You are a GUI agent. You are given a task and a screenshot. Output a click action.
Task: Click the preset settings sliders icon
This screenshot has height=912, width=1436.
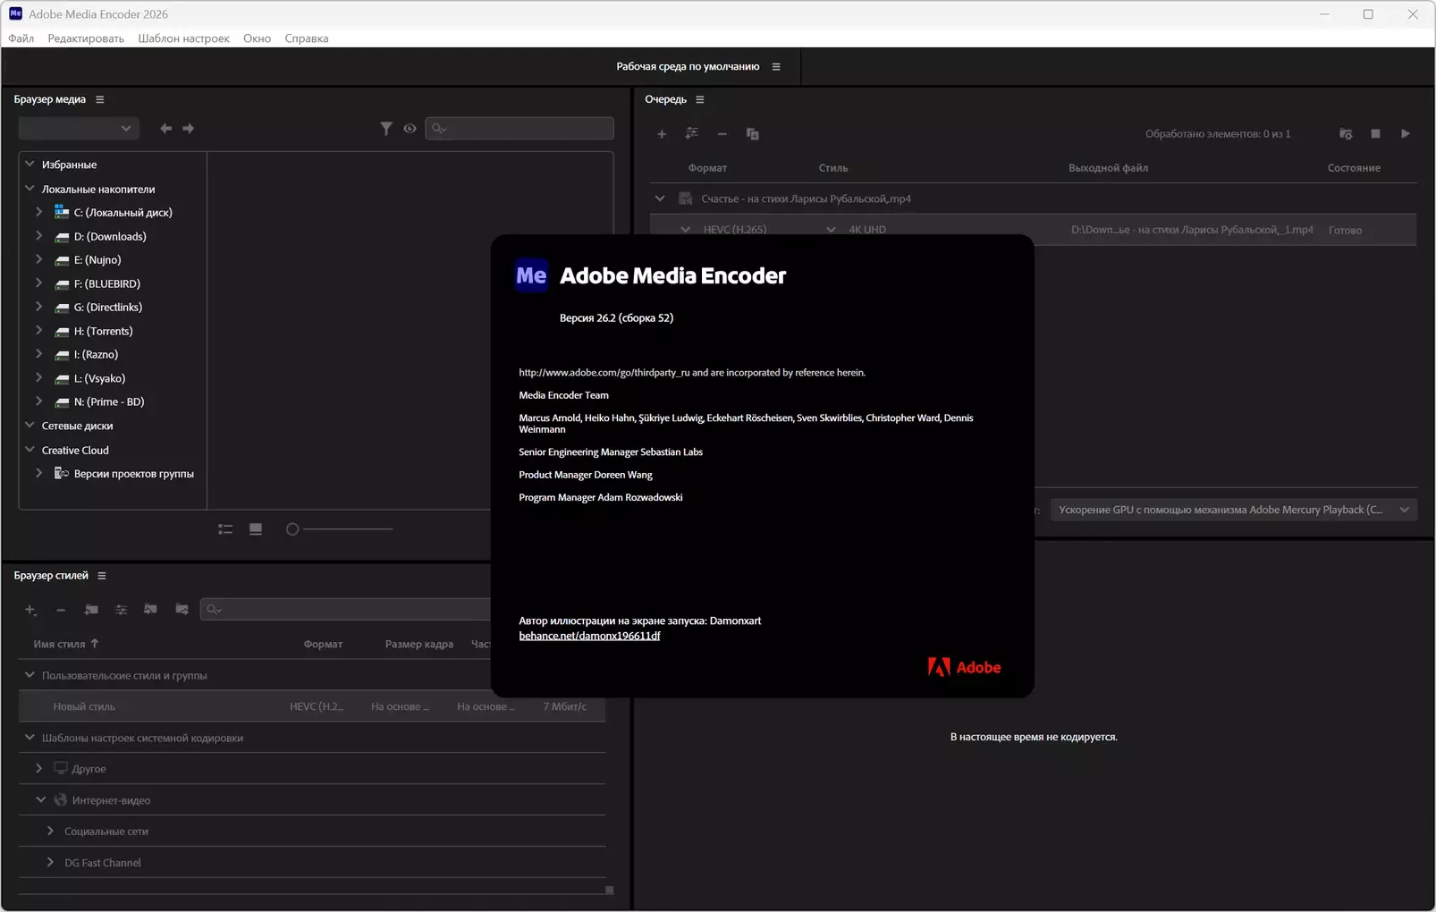(122, 610)
